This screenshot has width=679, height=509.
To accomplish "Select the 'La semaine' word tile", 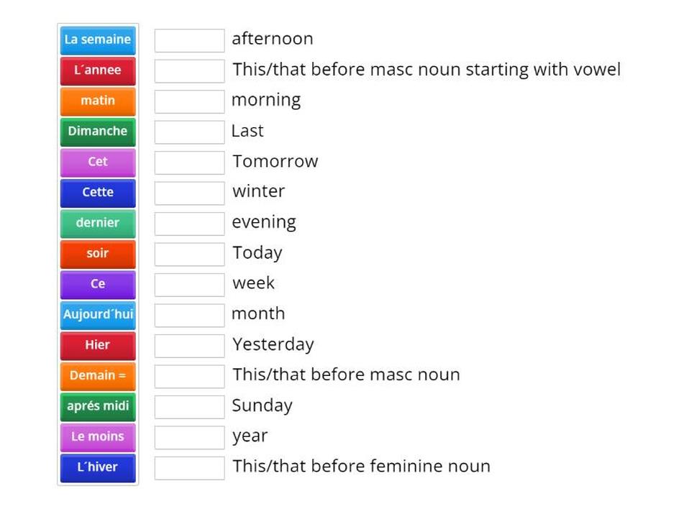I will [98, 40].
